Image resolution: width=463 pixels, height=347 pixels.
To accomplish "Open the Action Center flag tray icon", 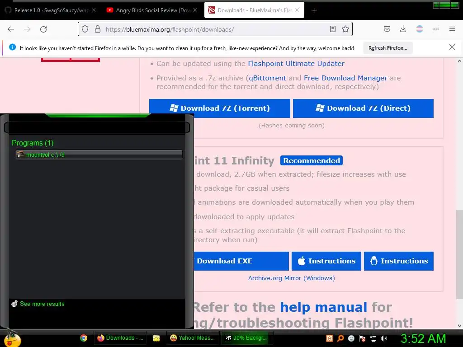I will coord(362,338).
